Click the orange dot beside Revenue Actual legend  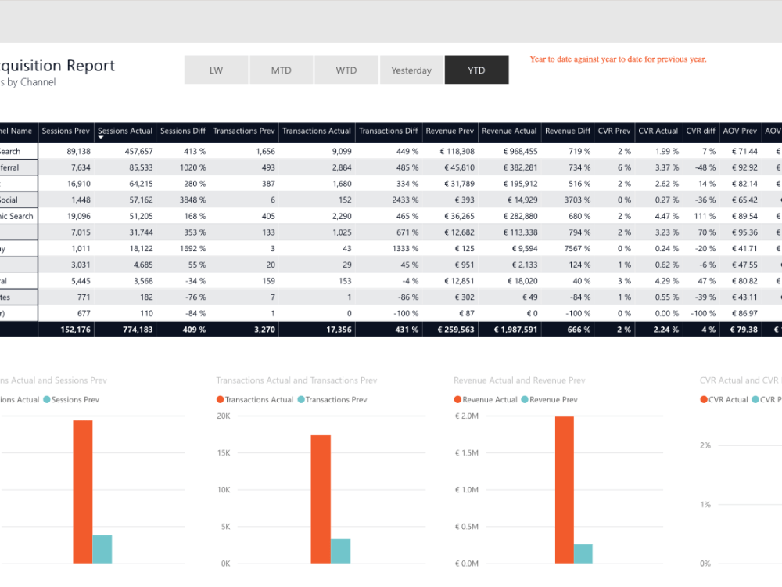click(457, 399)
